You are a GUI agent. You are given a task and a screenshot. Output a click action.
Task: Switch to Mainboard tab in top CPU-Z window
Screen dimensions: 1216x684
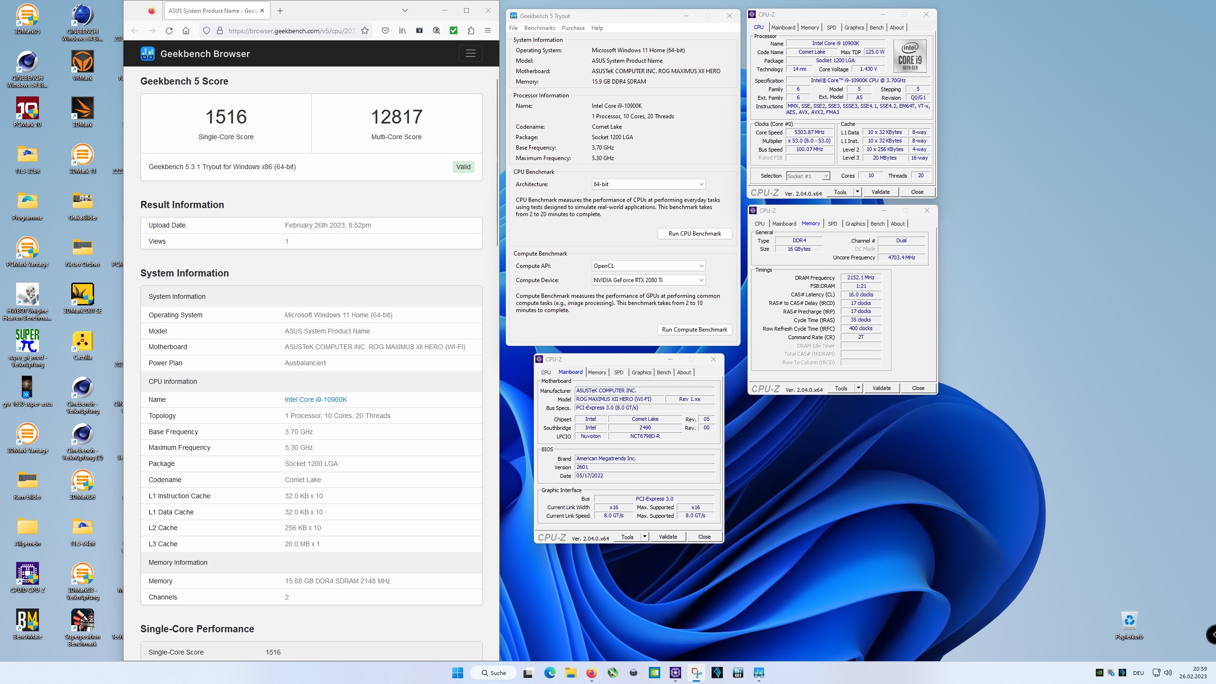tap(783, 28)
